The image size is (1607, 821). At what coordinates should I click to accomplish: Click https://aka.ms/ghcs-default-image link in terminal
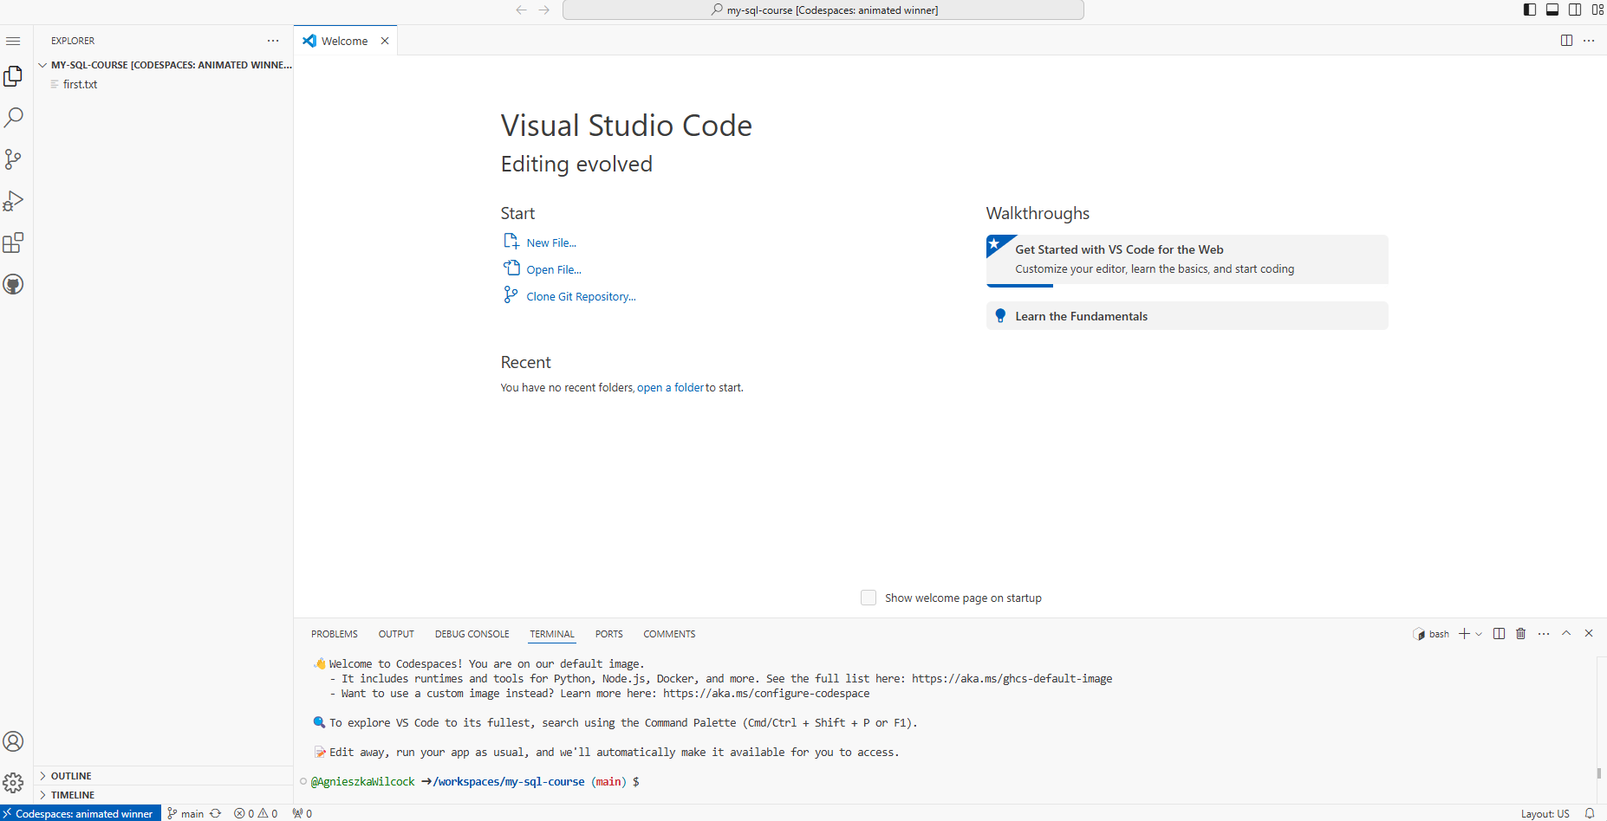pyautogui.click(x=1012, y=679)
